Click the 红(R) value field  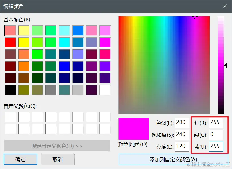pyautogui.click(x=216, y=123)
